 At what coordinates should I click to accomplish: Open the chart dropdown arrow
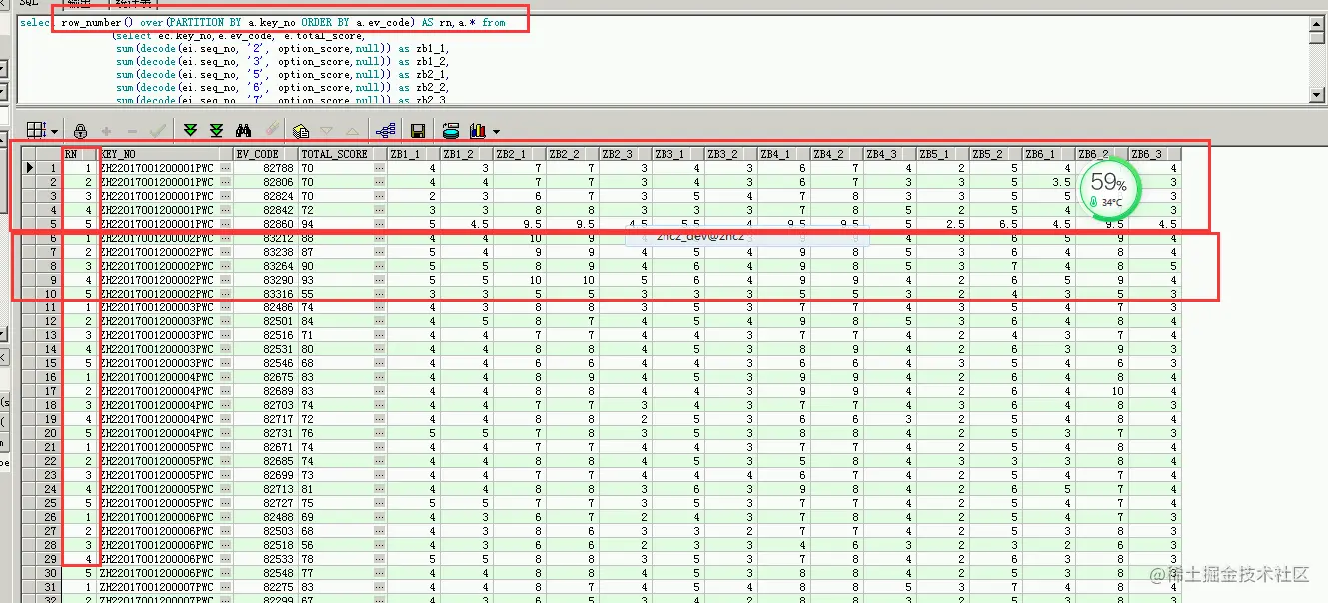pos(496,131)
